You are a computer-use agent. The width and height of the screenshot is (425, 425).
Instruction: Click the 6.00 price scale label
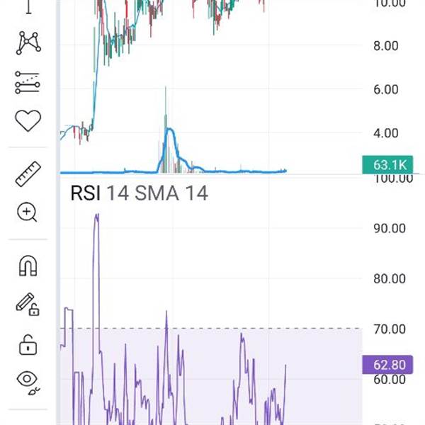[x=386, y=90]
